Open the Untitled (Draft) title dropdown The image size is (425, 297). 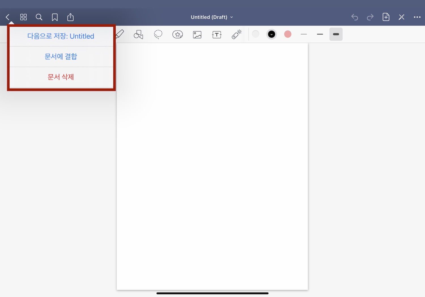[x=212, y=17]
